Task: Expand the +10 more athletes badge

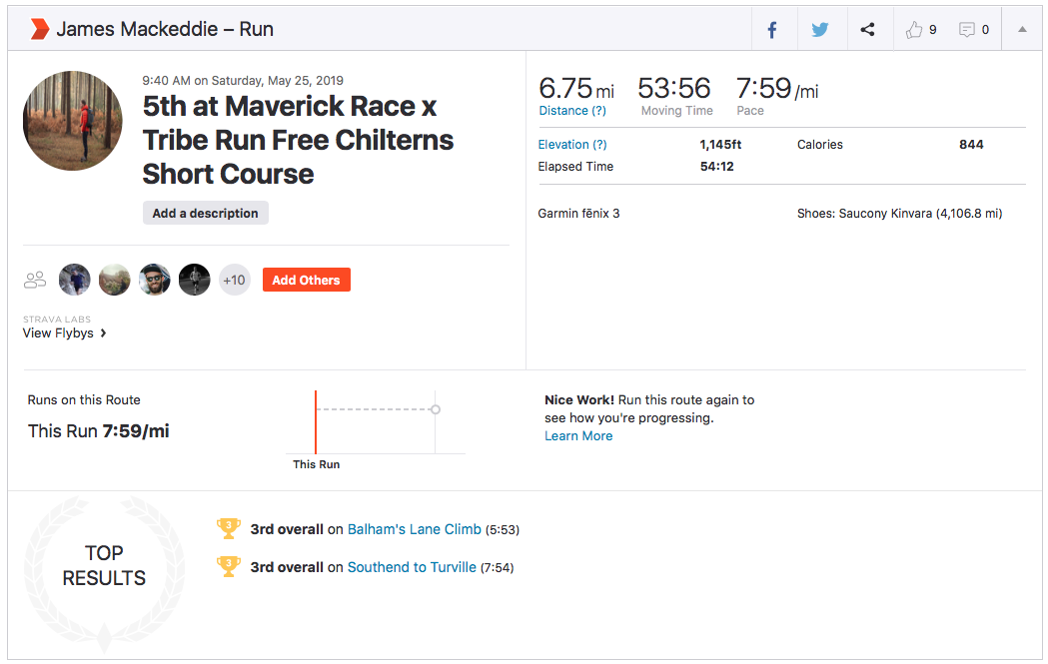Action: (x=234, y=281)
